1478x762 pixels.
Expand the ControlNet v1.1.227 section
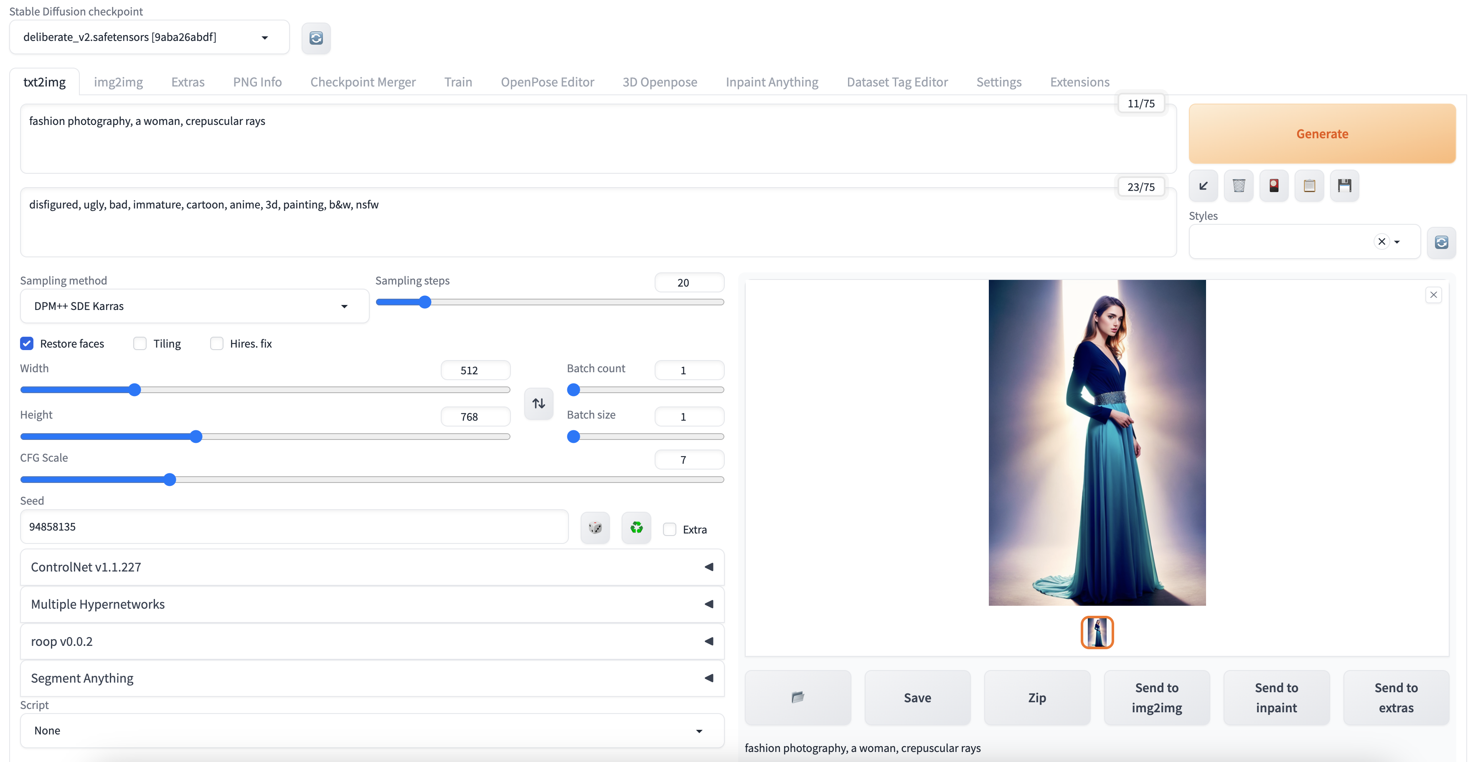(372, 567)
